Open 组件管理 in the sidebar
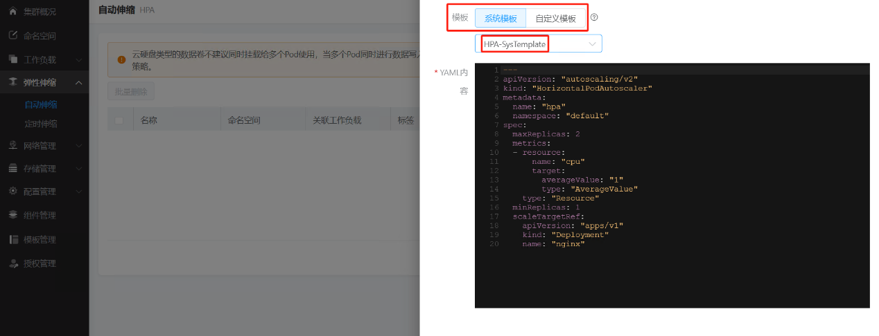This screenshot has height=336, width=879. coord(40,215)
